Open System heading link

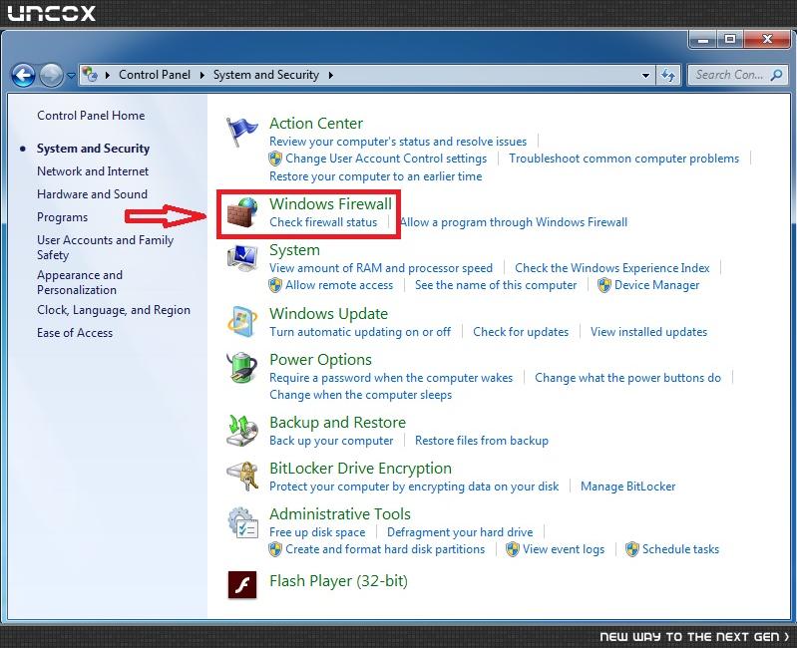[x=294, y=250]
